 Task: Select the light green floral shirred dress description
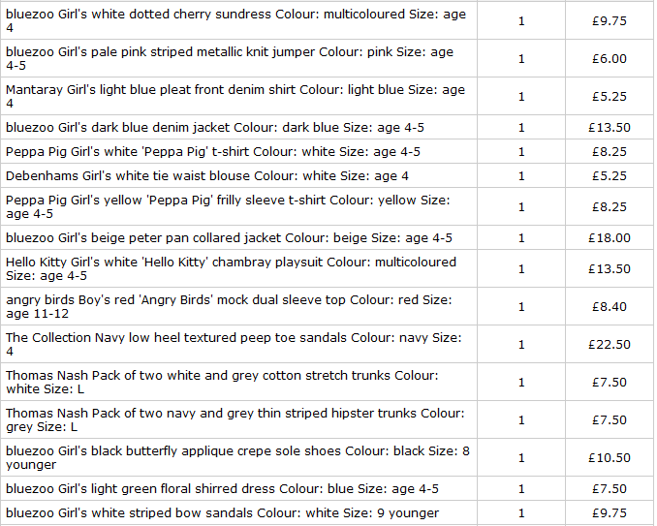[x=222, y=489]
